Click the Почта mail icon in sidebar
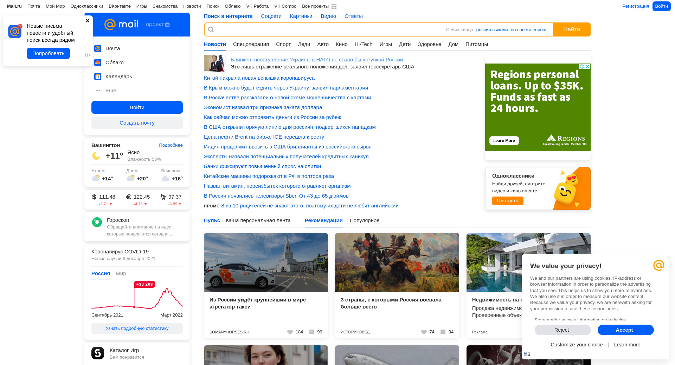 pos(98,48)
